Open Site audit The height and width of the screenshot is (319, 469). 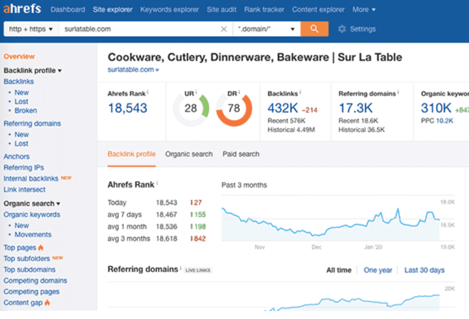click(221, 10)
